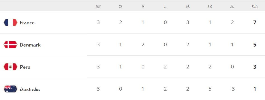Screen dimensions: 265x100
Task: Open the France team link
Action: 27,23
